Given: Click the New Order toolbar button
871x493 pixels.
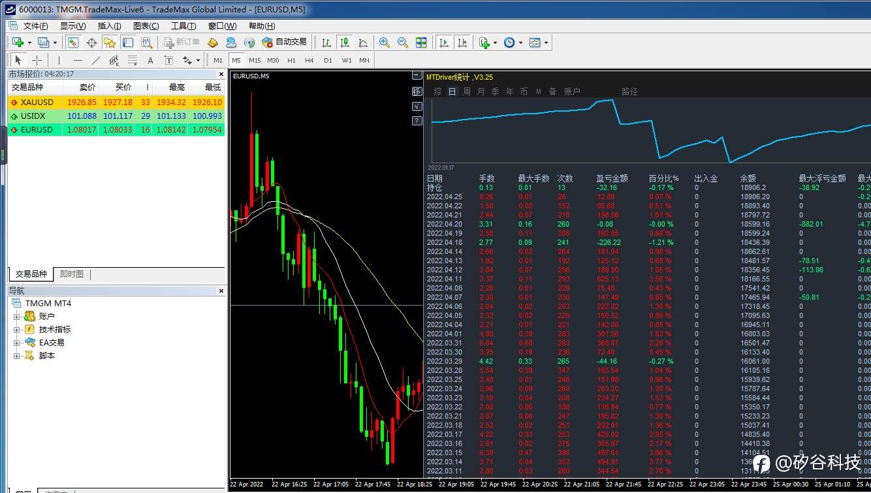Looking at the screenshot, I should (182, 42).
